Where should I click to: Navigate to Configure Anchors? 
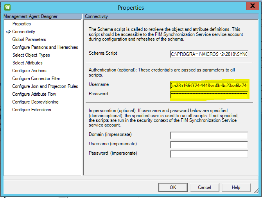[x=29, y=71]
